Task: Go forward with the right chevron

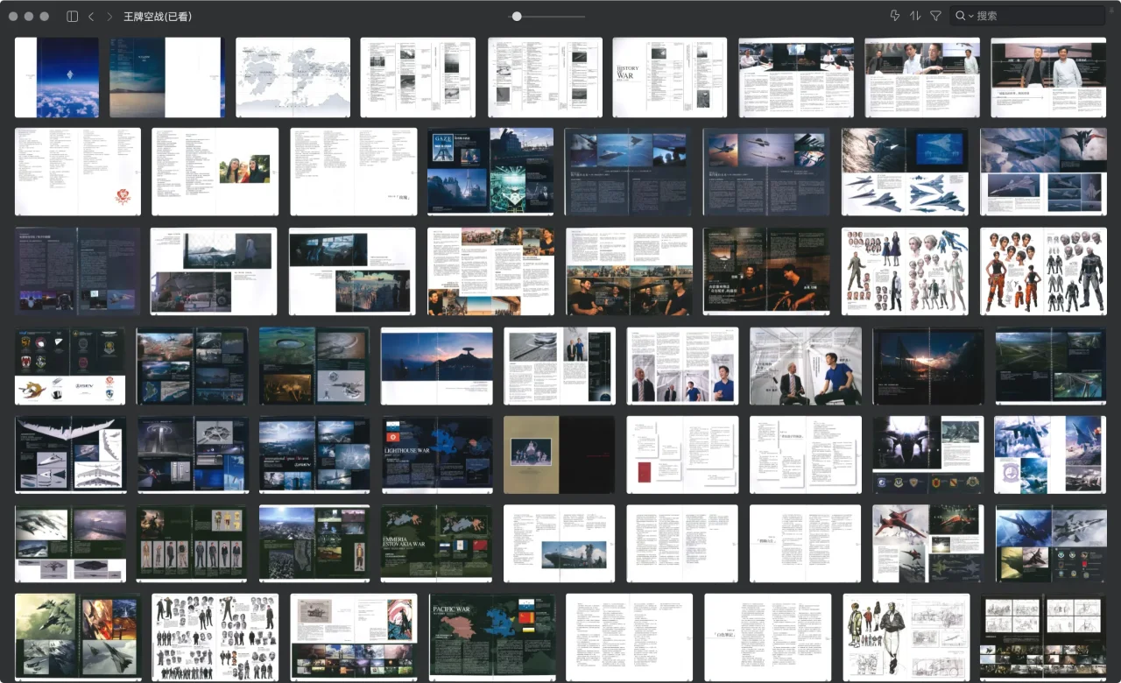Action: (109, 16)
